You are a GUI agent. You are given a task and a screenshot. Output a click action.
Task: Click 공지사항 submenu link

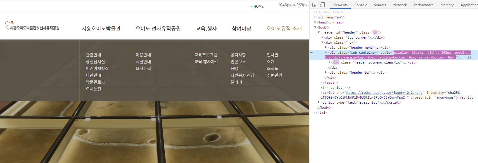click(238, 55)
